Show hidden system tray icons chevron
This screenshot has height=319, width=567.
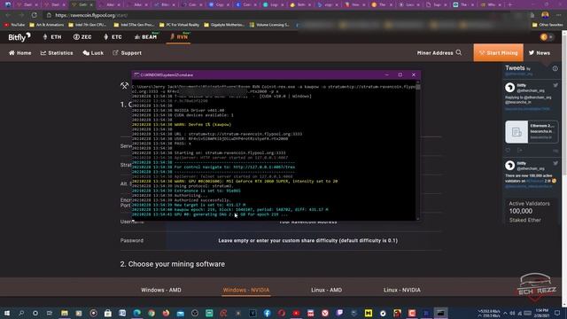(x=505, y=313)
